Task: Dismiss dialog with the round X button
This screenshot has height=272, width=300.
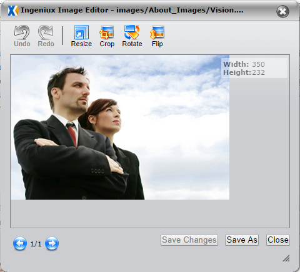Action: click(x=282, y=11)
